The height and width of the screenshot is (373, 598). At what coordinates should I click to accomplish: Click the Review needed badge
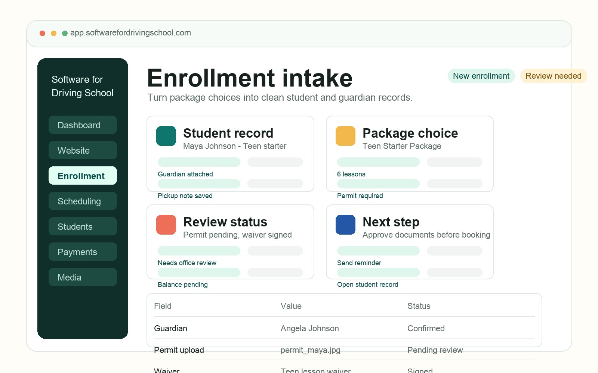(x=554, y=76)
